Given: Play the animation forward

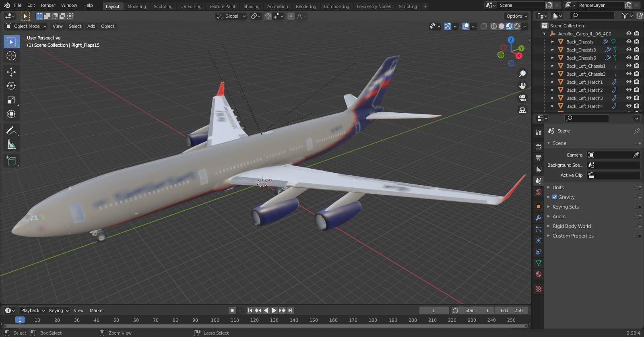Looking at the screenshot, I should click(274, 310).
